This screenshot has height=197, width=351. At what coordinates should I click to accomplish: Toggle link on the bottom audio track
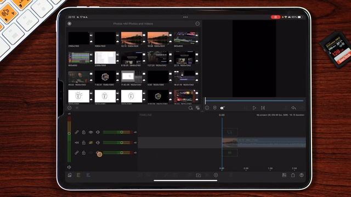pyautogui.click(x=77, y=153)
